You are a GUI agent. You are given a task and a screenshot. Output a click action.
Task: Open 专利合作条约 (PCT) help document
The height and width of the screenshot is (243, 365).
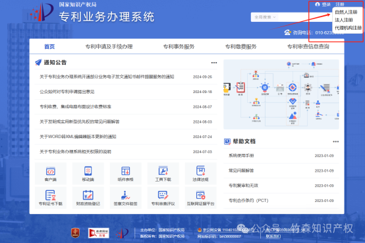pos(281,201)
